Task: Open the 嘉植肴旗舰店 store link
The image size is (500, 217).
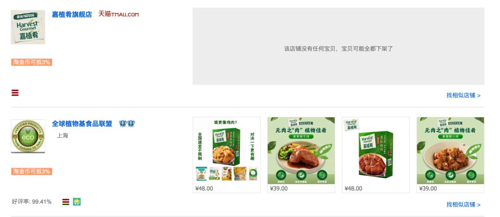Action: tap(72, 14)
